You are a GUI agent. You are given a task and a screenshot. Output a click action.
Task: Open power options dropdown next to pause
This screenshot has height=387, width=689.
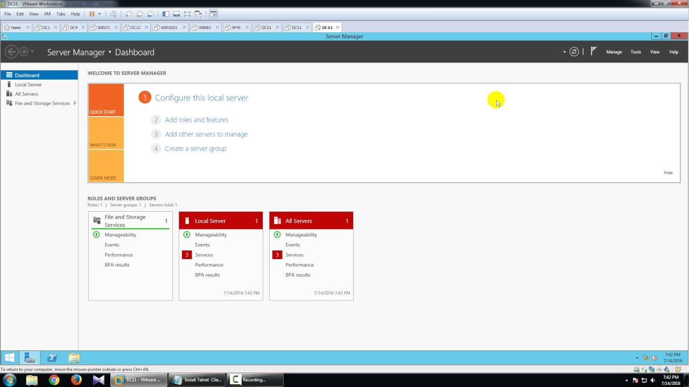[100, 14]
